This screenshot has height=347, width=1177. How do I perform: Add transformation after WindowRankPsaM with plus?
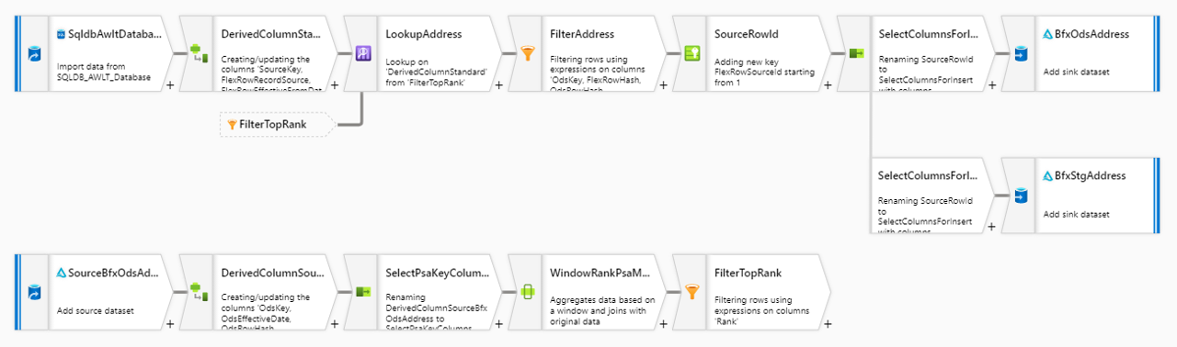[663, 323]
